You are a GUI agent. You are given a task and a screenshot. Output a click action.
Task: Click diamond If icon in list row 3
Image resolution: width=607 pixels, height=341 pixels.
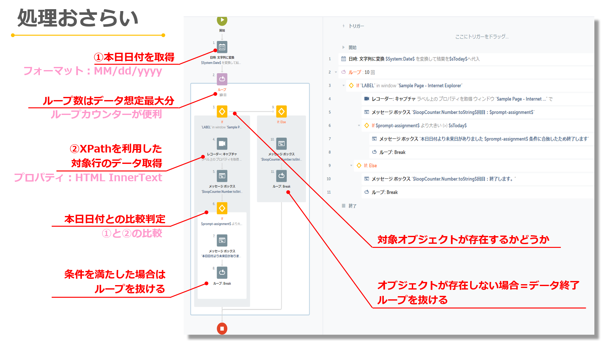click(x=351, y=86)
